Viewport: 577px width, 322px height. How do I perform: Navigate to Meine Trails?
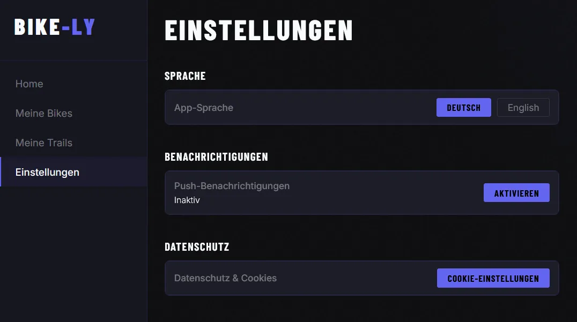[44, 143]
